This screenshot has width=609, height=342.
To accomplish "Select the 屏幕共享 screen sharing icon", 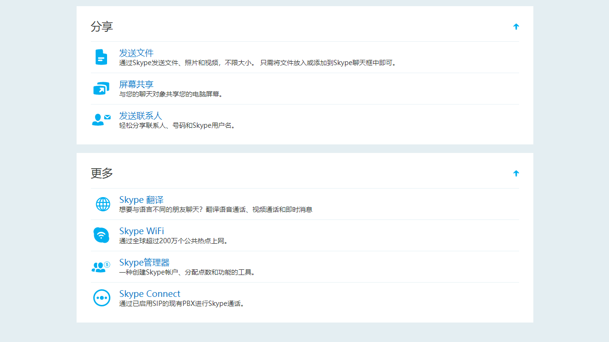I will [x=101, y=88].
